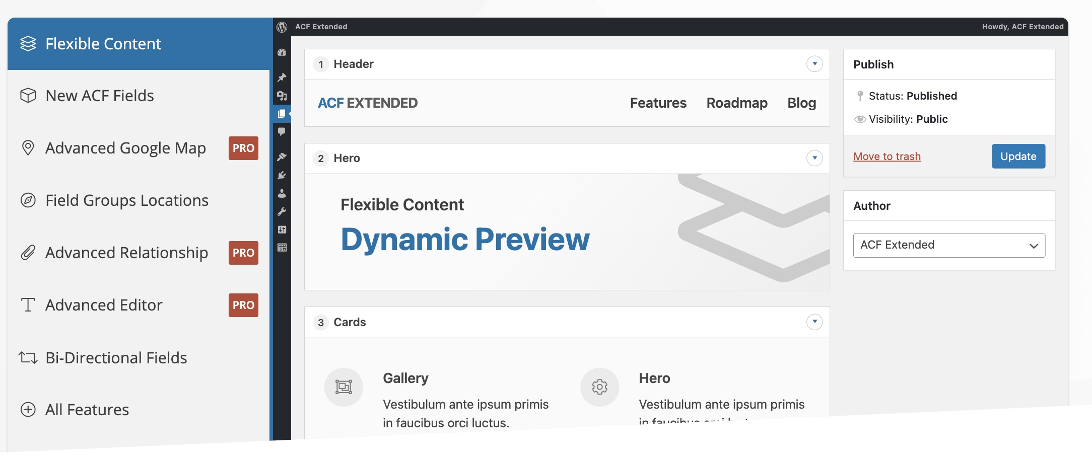Screen dimensions: 1092x463
Task: Click the Move to trash link
Action: pos(886,157)
